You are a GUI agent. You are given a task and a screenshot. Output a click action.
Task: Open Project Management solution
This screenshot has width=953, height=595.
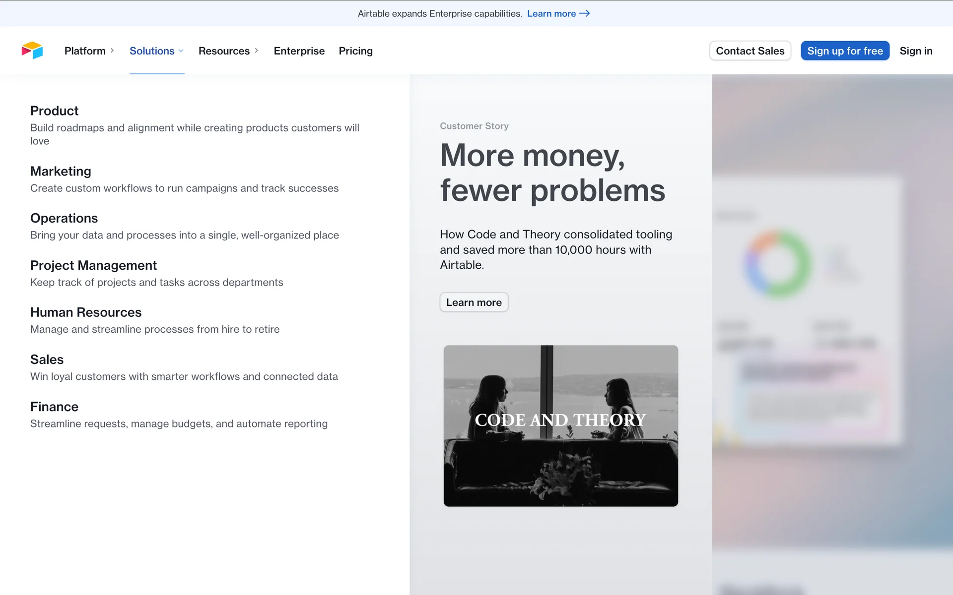tap(93, 265)
